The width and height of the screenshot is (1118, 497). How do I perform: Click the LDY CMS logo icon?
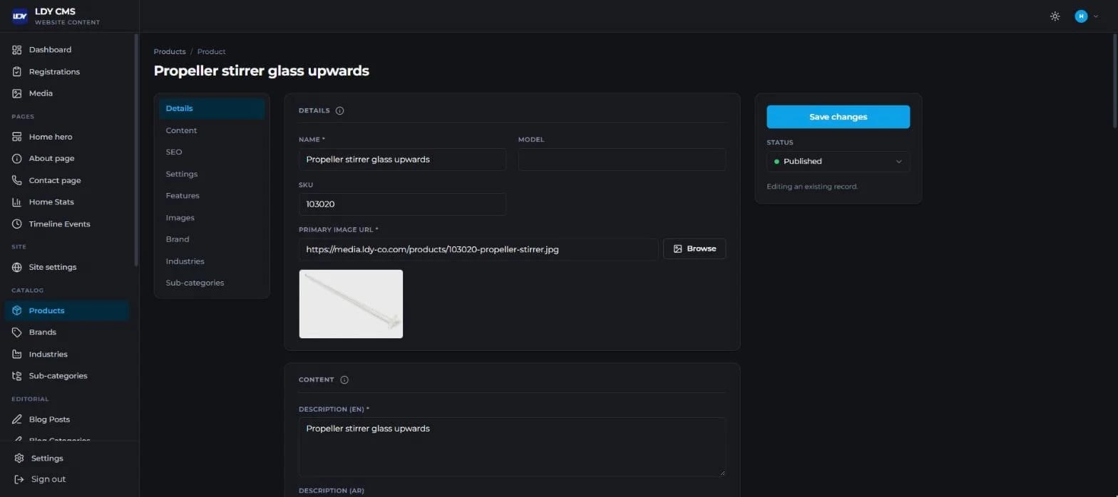tap(20, 16)
